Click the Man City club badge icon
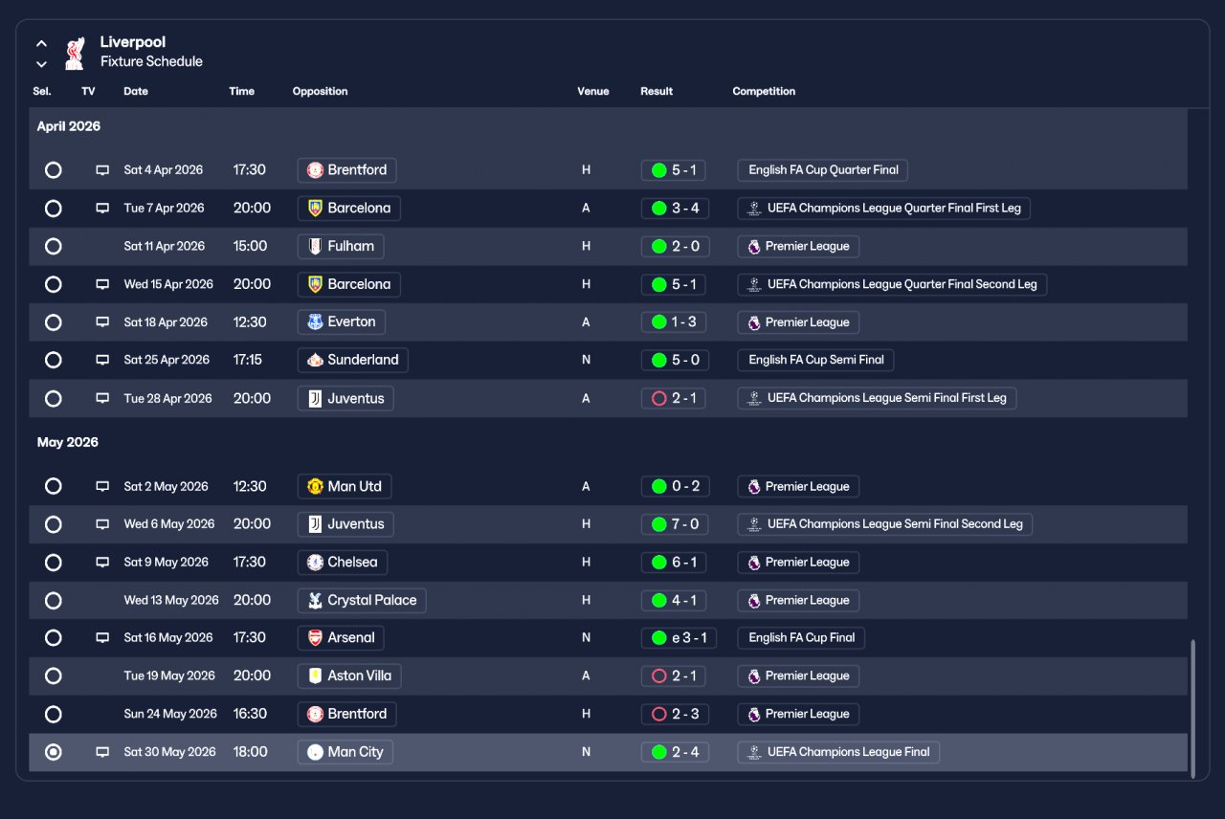 [x=315, y=752]
